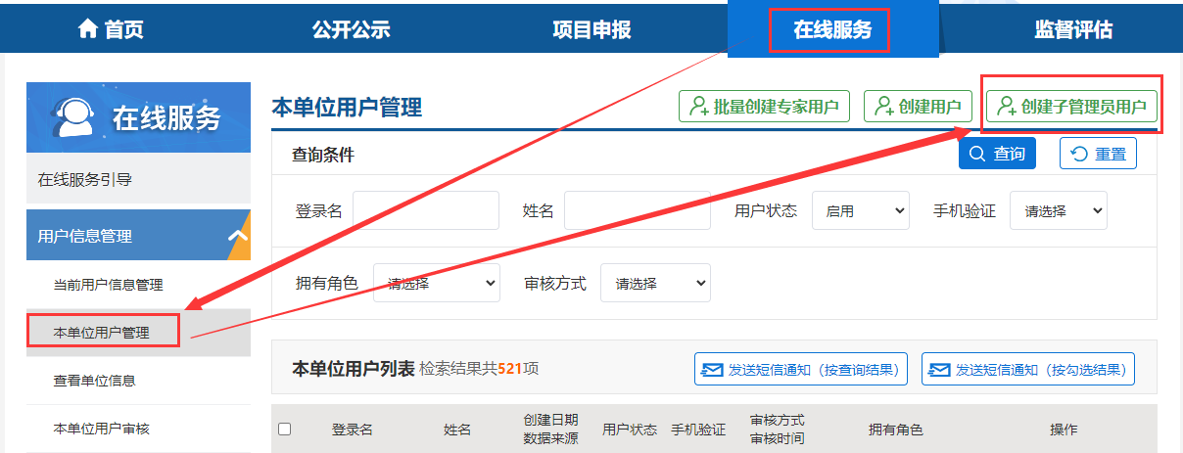Open 在线服务引导 in sidebar
The width and height of the screenshot is (1183, 453).
coord(138,179)
